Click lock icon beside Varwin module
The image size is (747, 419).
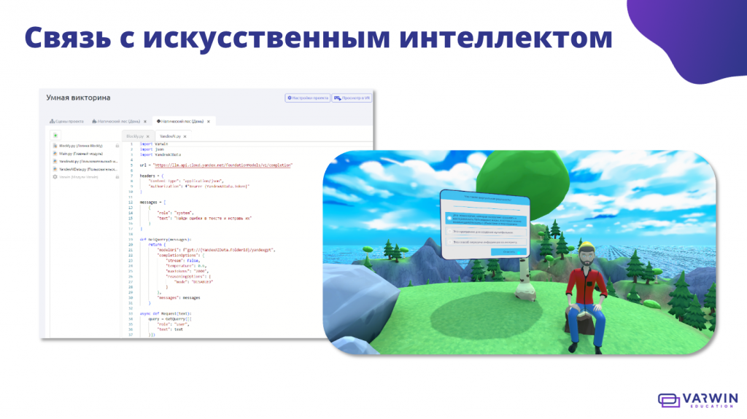pos(117,176)
